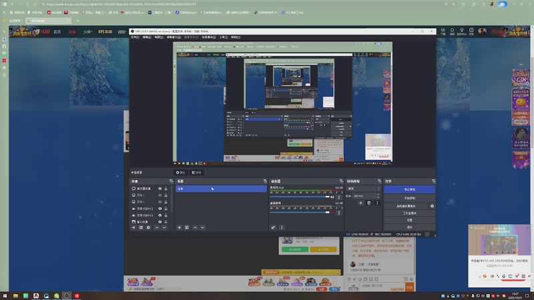The width and height of the screenshot is (534, 300).
Task: Open the scene transition type dropdown
Action: (363, 189)
